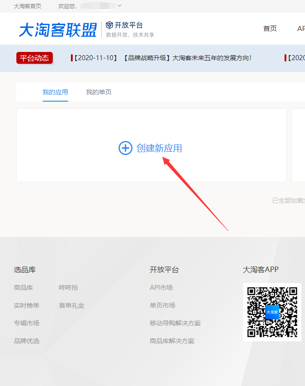Screen dimensions: 305x386
Task: Open 移动导购解决方案 footer link
Action: click(175, 323)
